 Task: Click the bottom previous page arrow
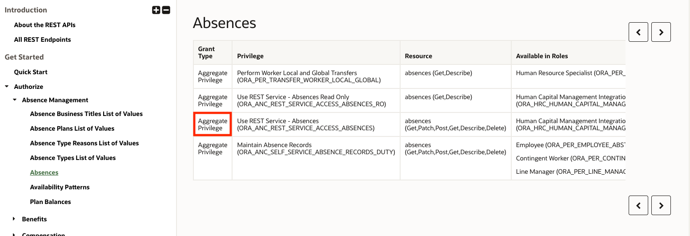point(638,205)
